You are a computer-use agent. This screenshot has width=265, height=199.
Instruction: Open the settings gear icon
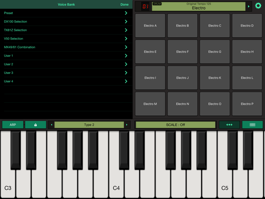(258, 6)
